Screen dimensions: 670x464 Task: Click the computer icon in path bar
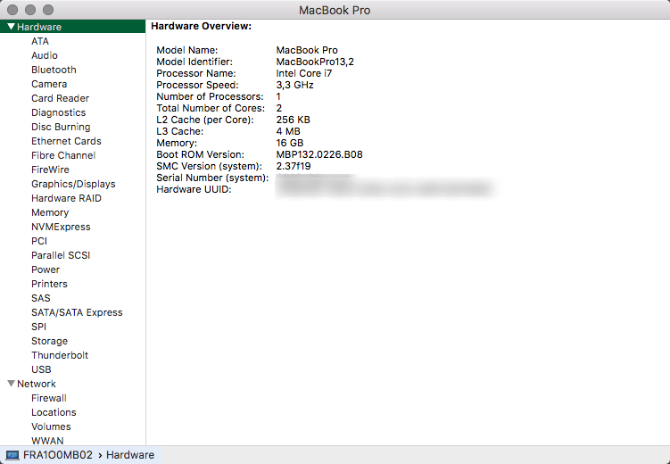point(12,455)
